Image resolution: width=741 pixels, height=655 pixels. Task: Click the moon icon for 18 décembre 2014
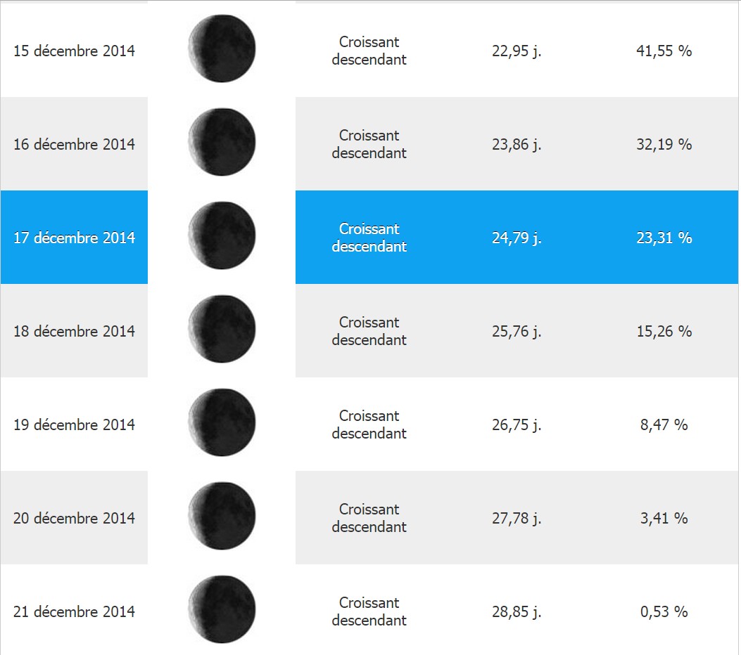coord(222,329)
